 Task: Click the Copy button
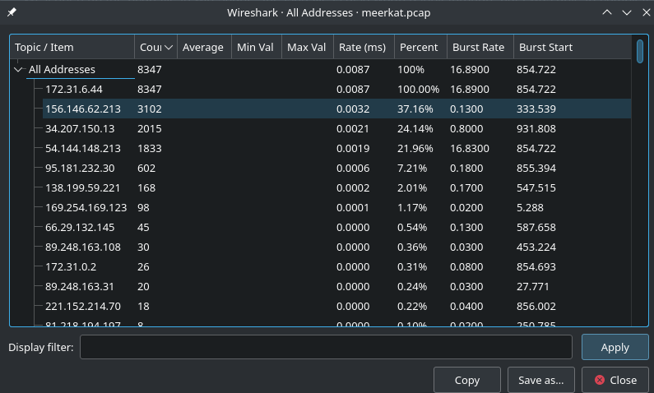tap(467, 380)
